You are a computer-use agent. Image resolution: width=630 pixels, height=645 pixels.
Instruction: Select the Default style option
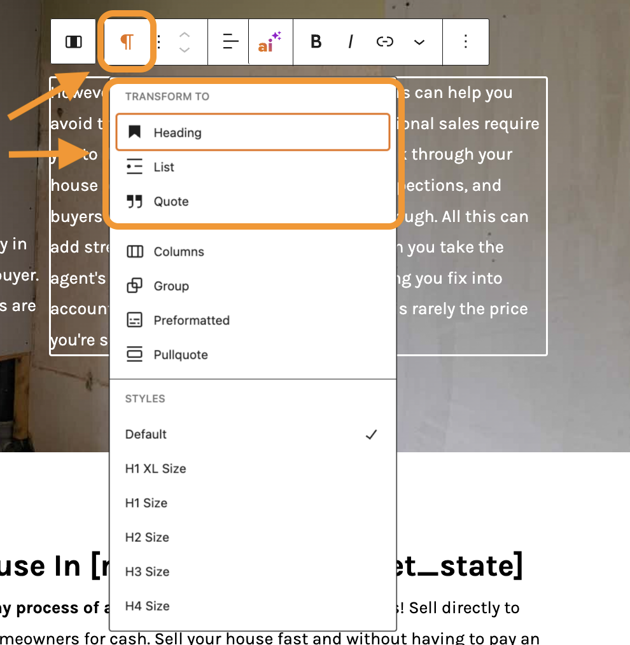pyautogui.click(x=146, y=434)
